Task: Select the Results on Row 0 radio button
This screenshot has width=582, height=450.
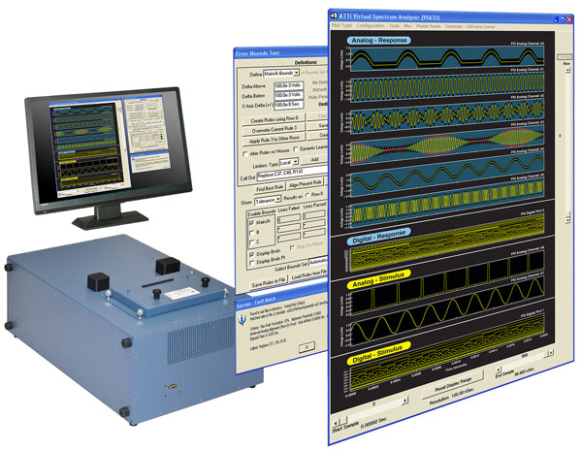Action: pos(307,195)
